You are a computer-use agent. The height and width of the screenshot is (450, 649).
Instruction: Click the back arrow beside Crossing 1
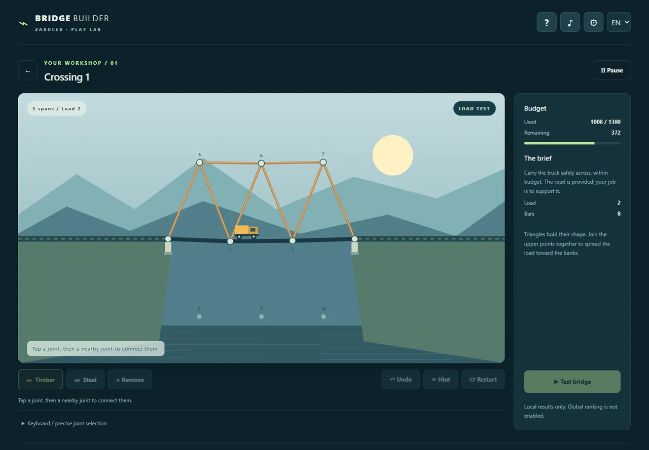pos(28,70)
